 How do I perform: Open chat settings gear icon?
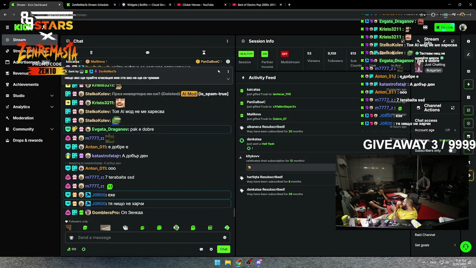(x=211, y=249)
